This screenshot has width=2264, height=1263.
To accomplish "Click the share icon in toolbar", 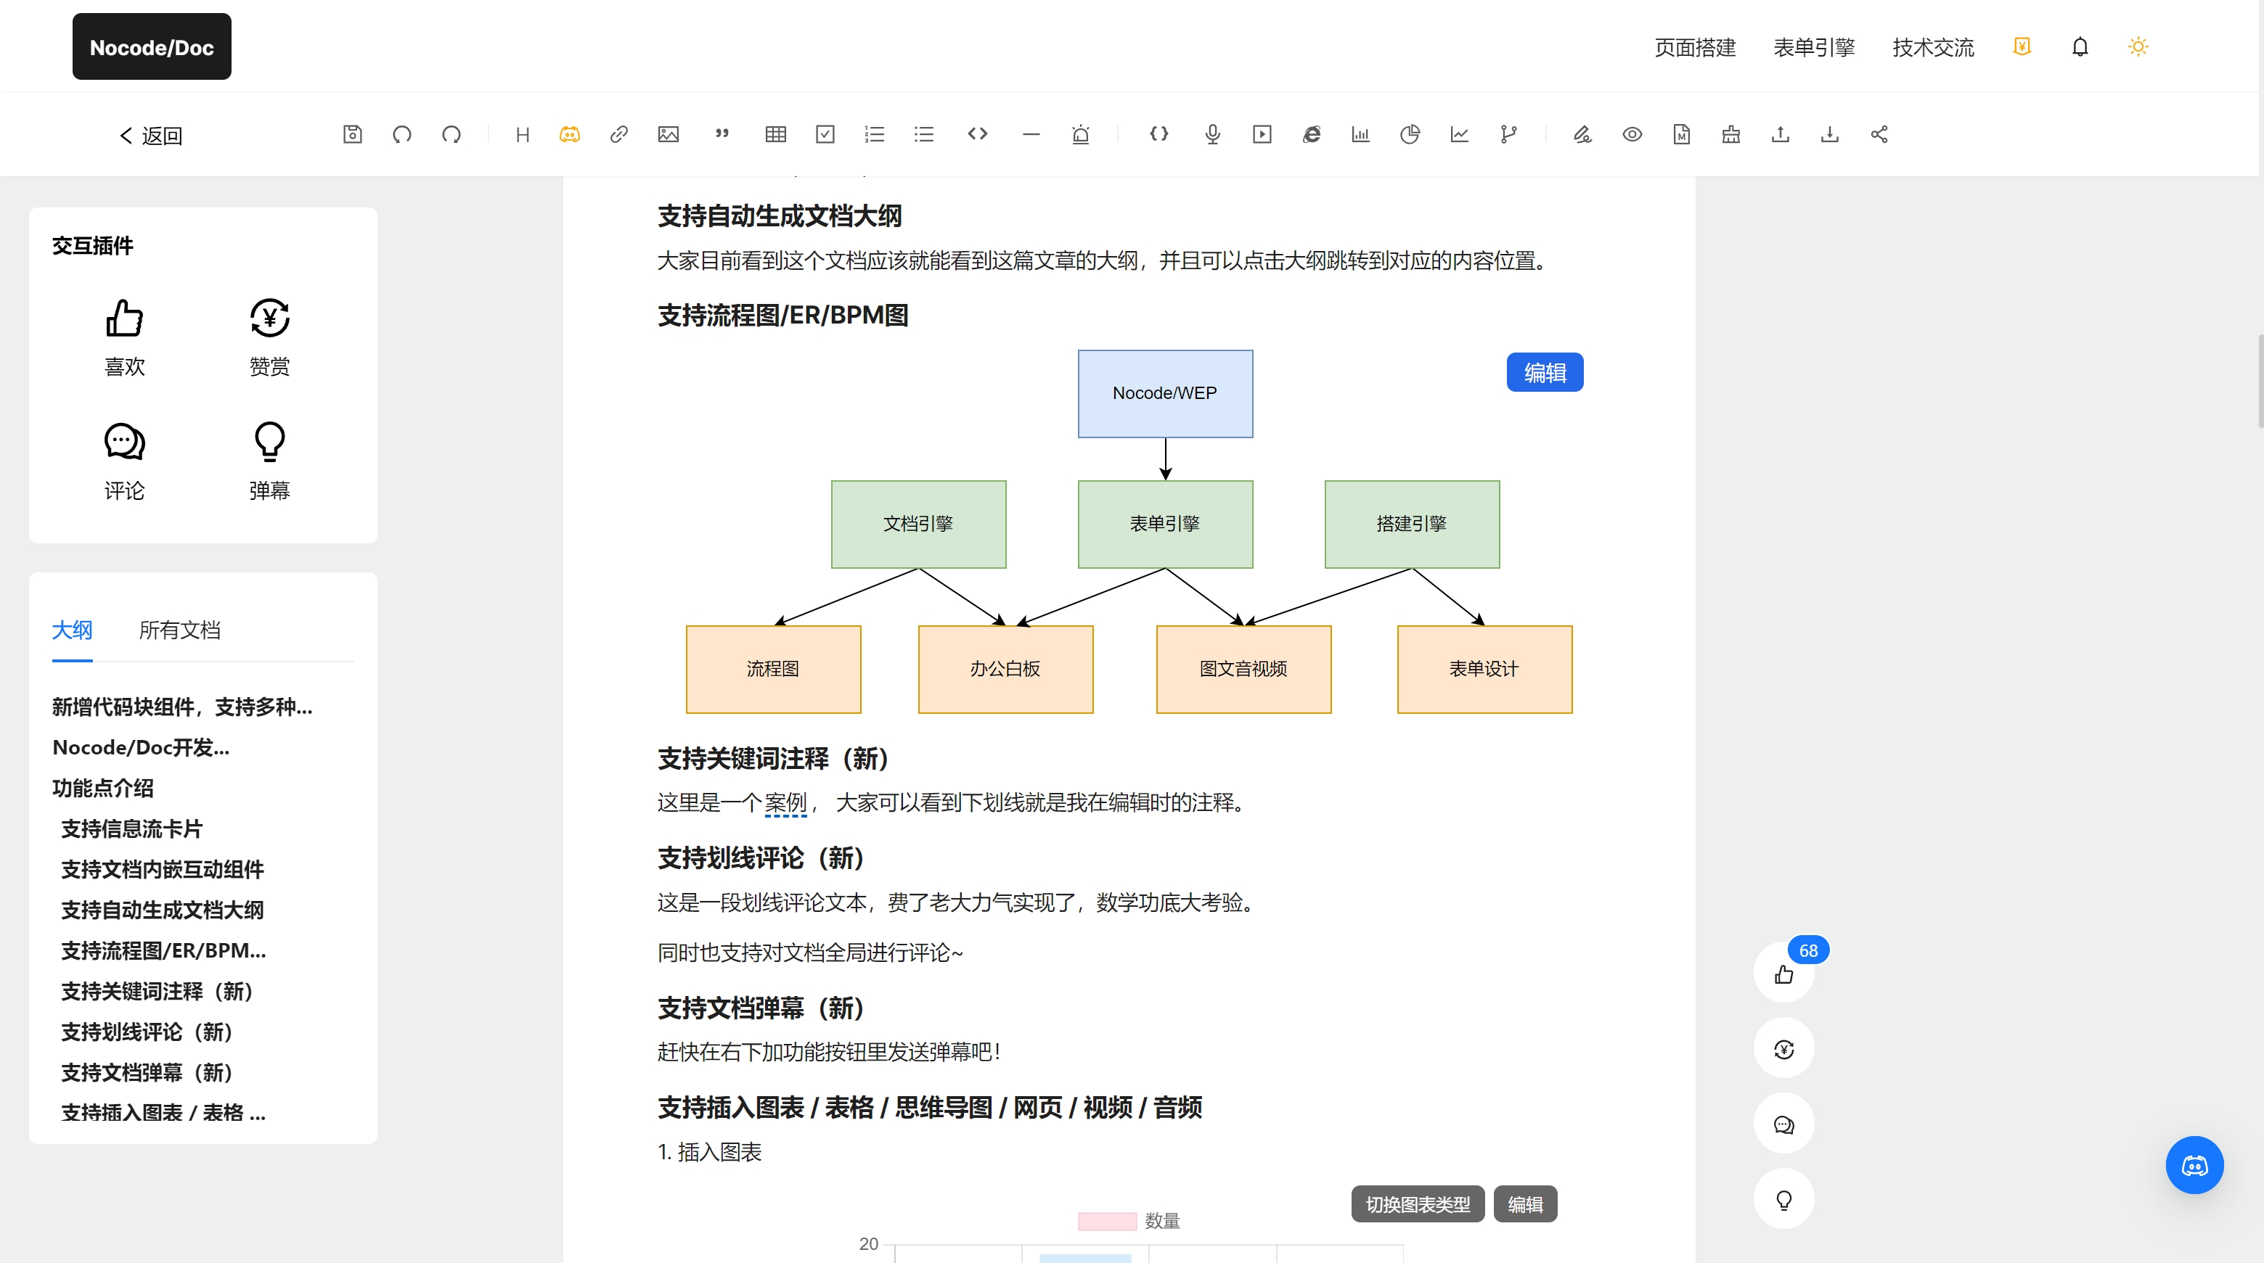I will [1879, 134].
